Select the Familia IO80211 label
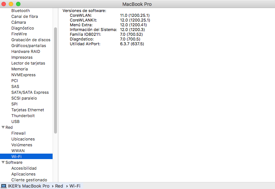The height and width of the screenshot is (189, 275). [x=85, y=34]
